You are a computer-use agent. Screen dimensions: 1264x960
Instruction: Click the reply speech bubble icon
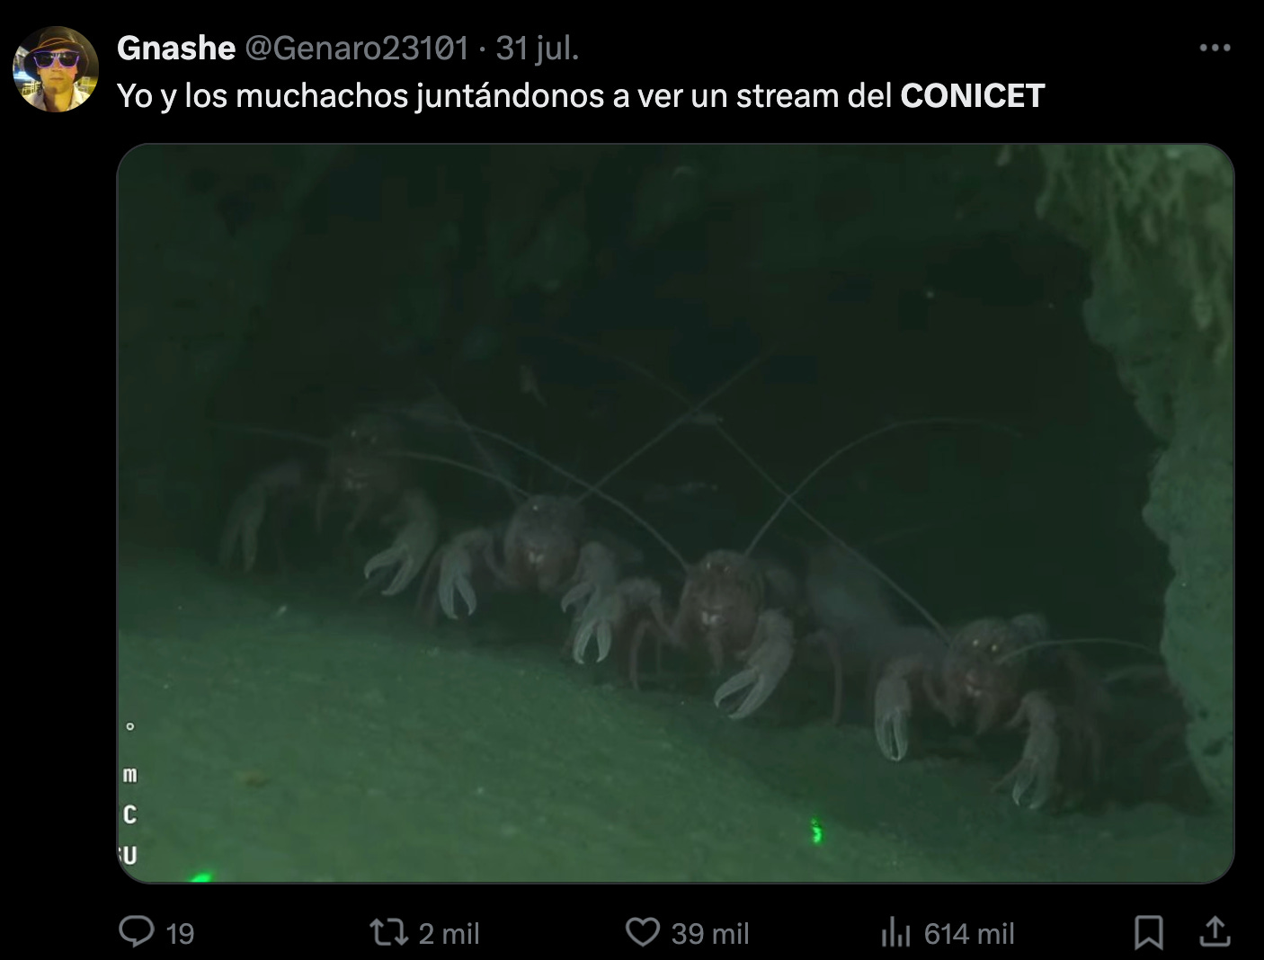tap(137, 932)
